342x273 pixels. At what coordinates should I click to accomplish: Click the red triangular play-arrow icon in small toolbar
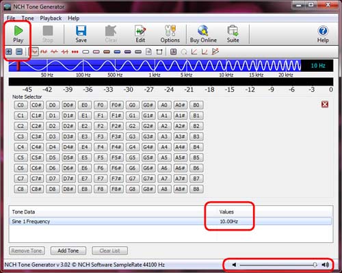tap(215, 51)
